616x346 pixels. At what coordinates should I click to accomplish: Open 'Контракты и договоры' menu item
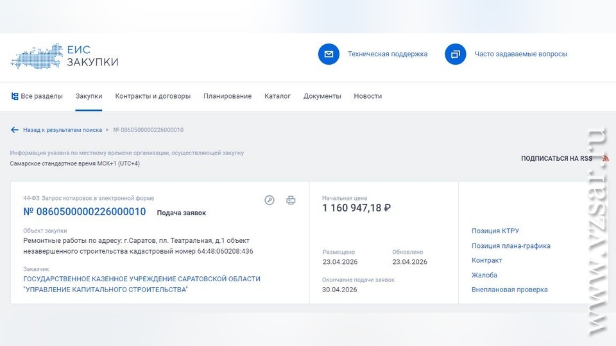[x=153, y=96]
